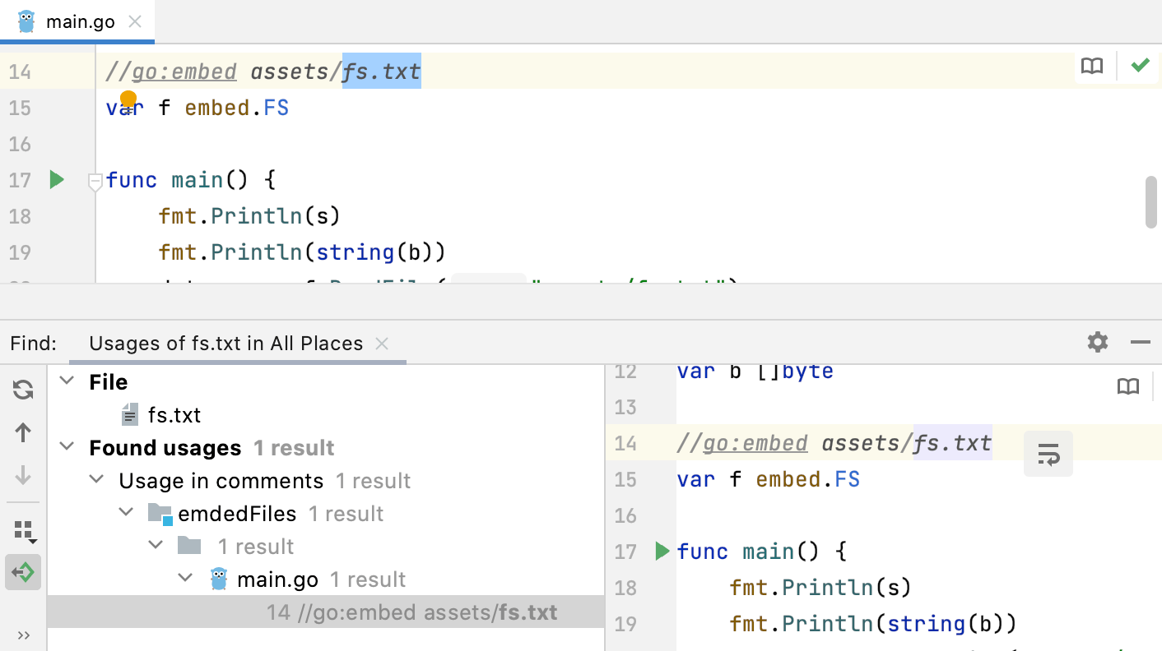Toggle soft-wrap in the usages preview
Viewport: 1162px width, 651px height.
(1048, 454)
